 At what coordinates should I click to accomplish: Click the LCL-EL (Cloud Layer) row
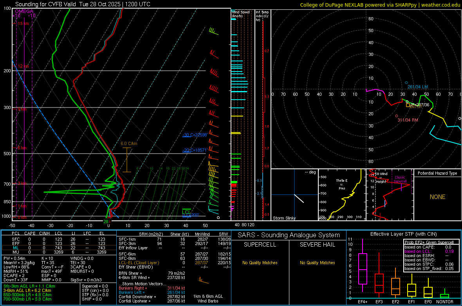coord(175,263)
